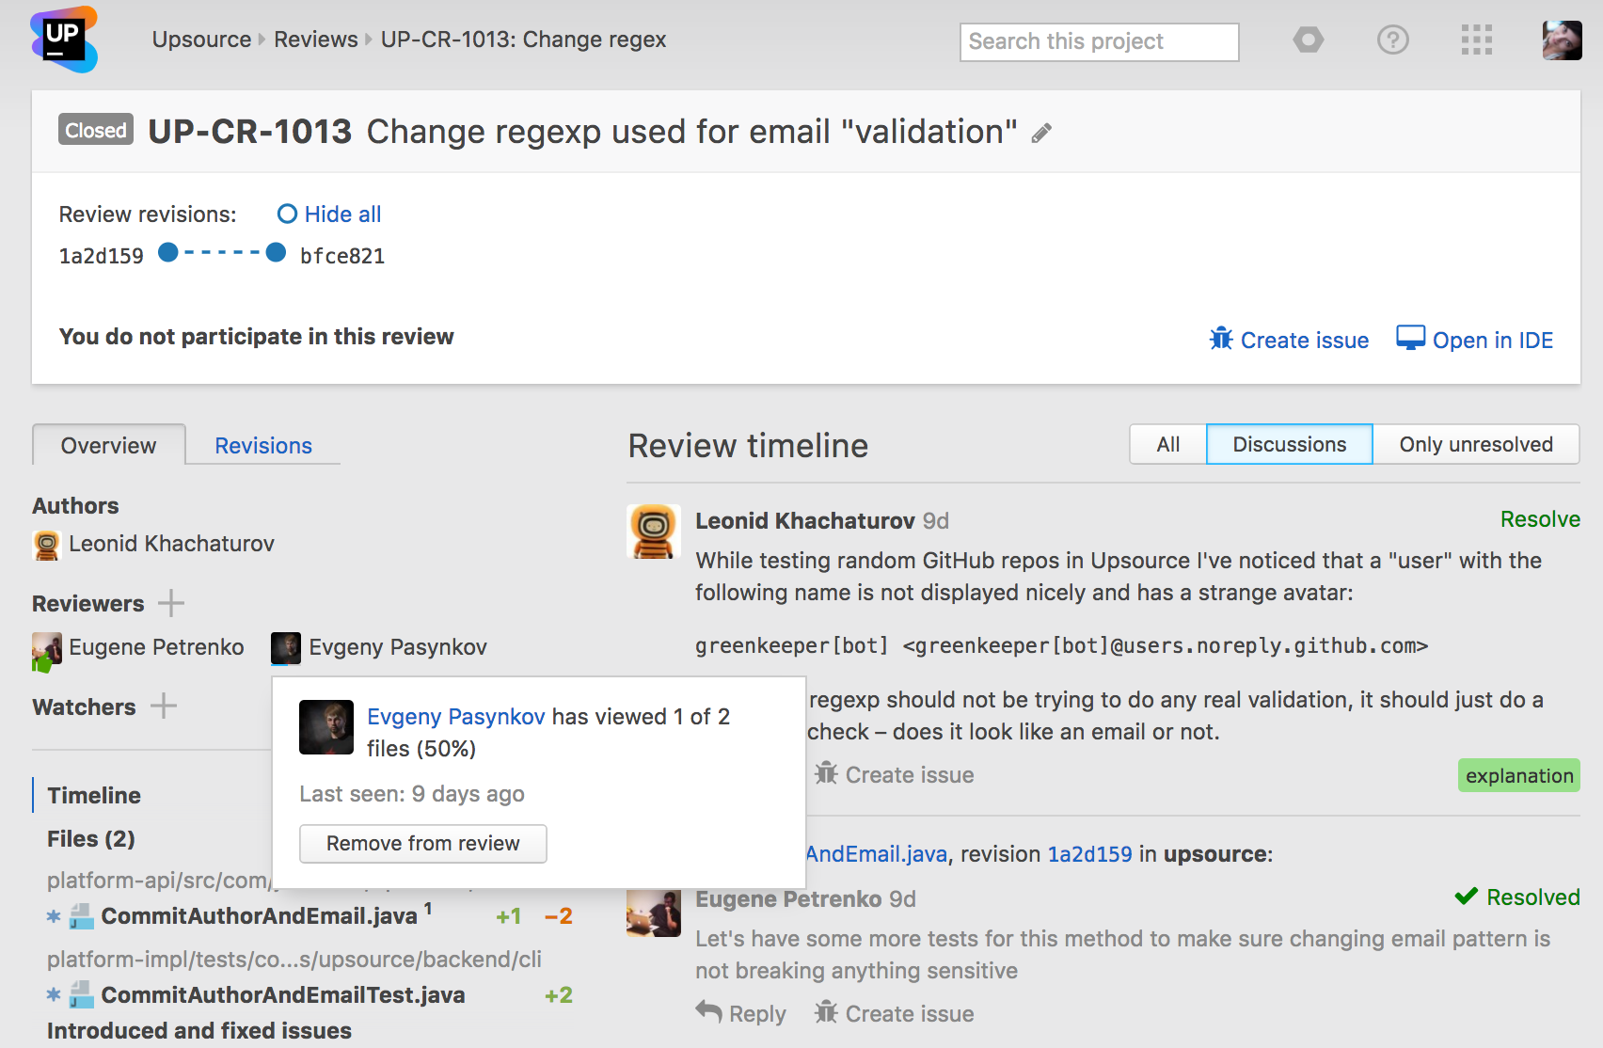Click Create issue link in review header
The image size is (1603, 1048).
click(x=1304, y=340)
